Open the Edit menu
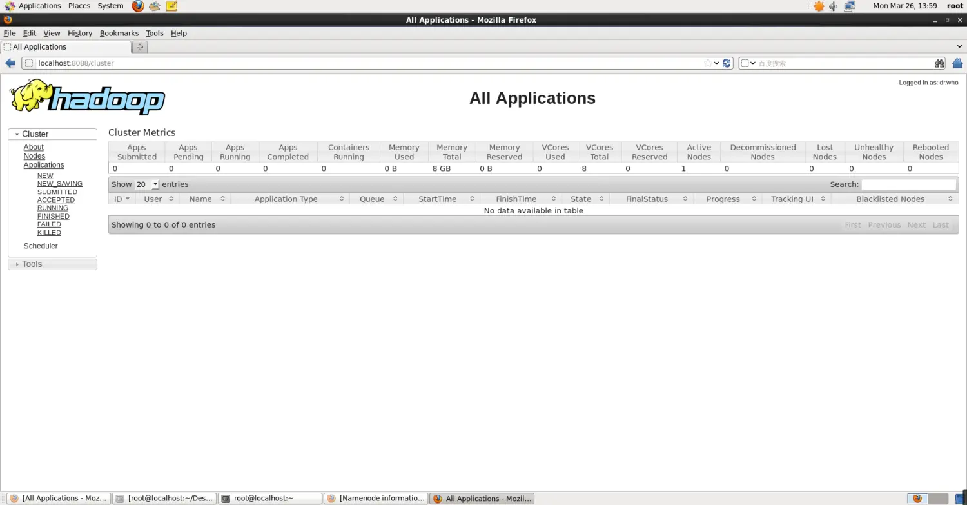The height and width of the screenshot is (505, 967). pos(30,33)
